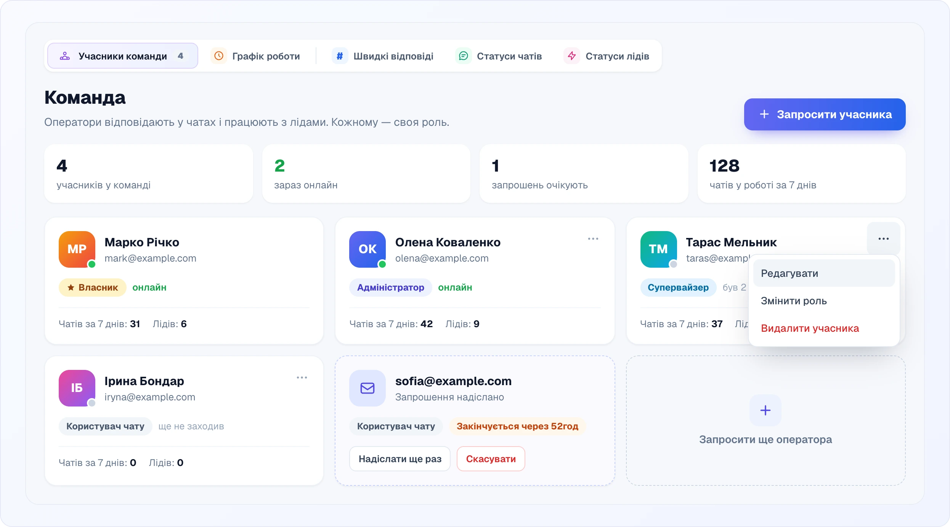Click the Власник role badge
This screenshot has height=527, width=950.
click(x=92, y=288)
